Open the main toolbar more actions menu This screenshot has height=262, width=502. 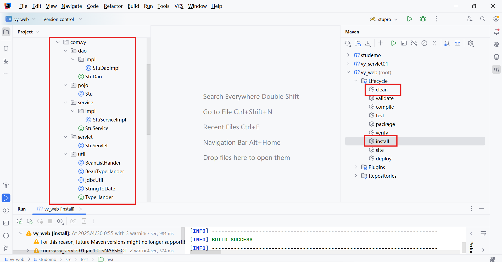click(x=436, y=19)
